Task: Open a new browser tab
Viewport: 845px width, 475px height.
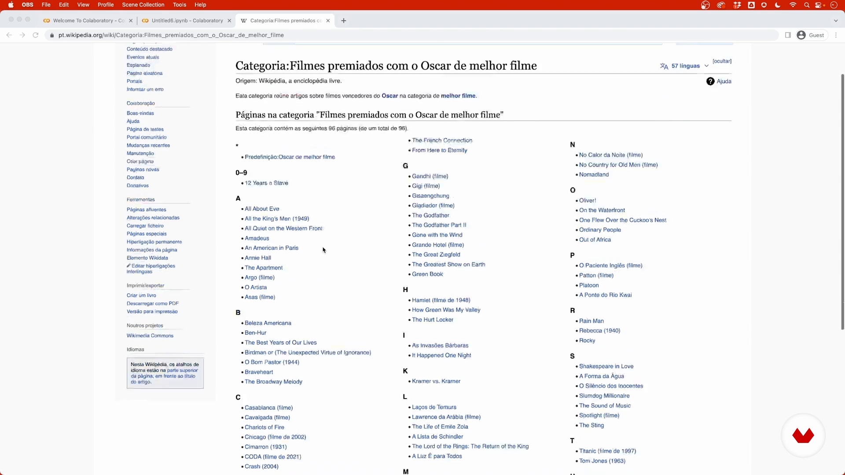Action: 344,21
